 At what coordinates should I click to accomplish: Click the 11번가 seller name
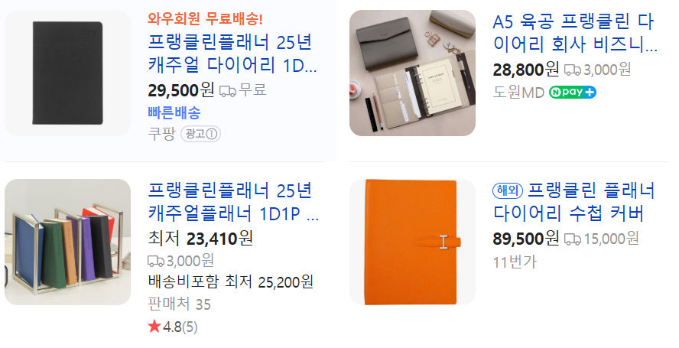[x=515, y=262]
